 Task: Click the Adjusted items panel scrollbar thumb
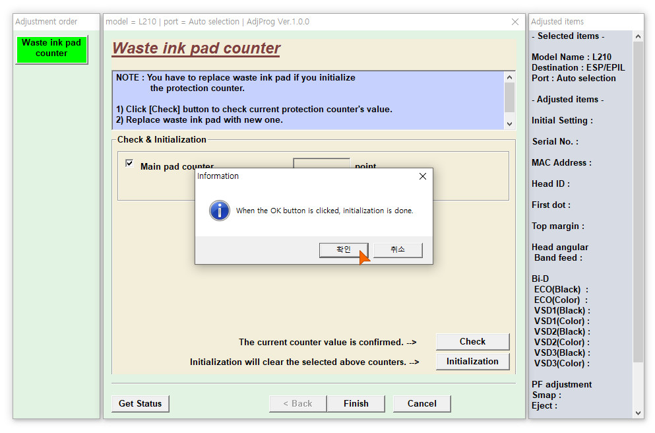pos(638,202)
